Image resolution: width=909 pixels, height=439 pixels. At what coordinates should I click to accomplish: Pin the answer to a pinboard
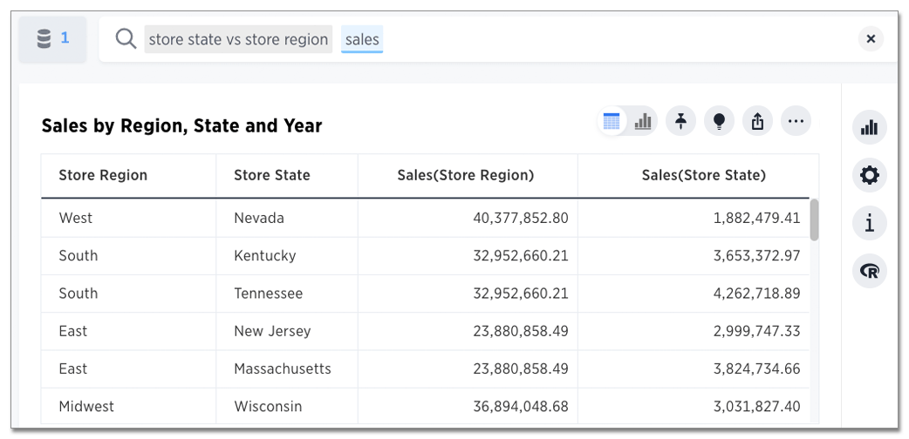click(x=680, y=121)
